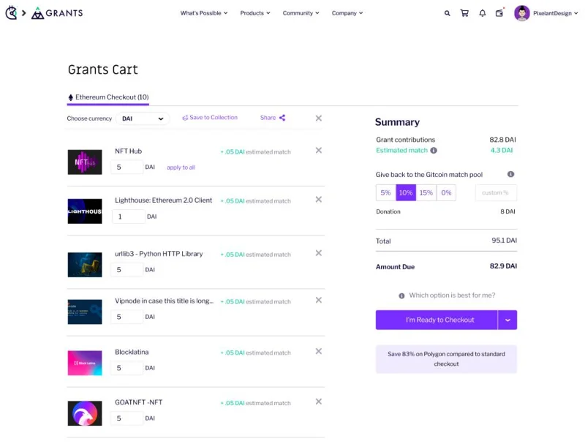Image resolution: width=585 pixels, height=444 pixels.
Task: Open Vipnode thumbnail image
Action: point(85,312)
